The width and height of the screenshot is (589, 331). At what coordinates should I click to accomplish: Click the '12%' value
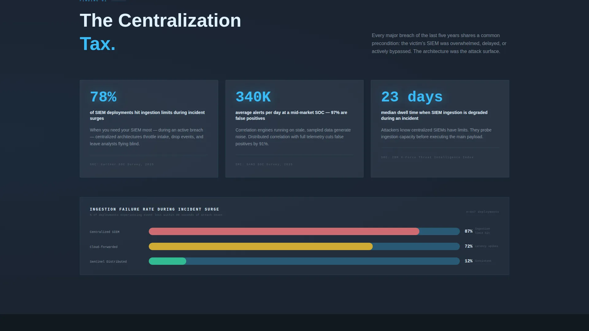click(x=468, y=261)
